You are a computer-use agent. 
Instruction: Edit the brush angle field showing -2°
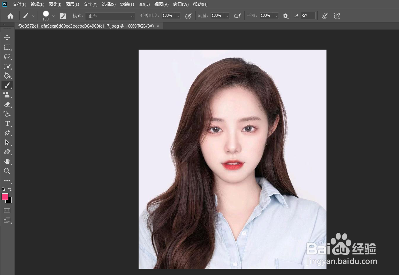(308, 16)
